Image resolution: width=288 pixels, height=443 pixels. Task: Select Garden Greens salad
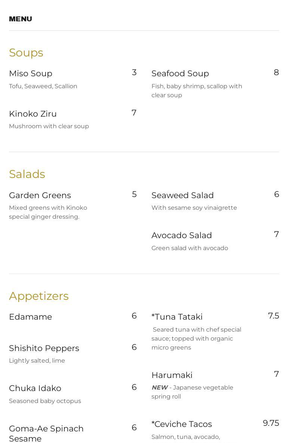pos(40,196)
